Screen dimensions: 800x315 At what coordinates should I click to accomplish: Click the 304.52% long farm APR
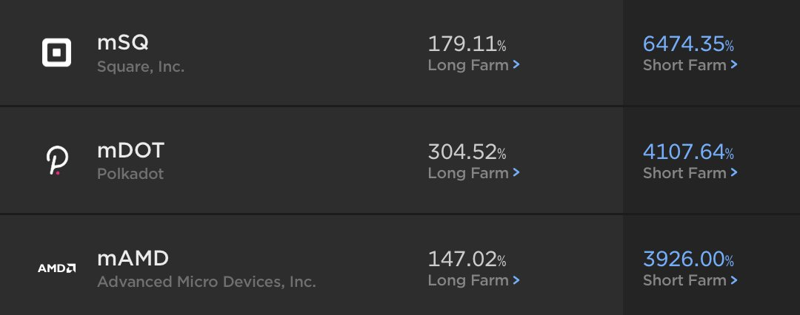pos(467,152)
